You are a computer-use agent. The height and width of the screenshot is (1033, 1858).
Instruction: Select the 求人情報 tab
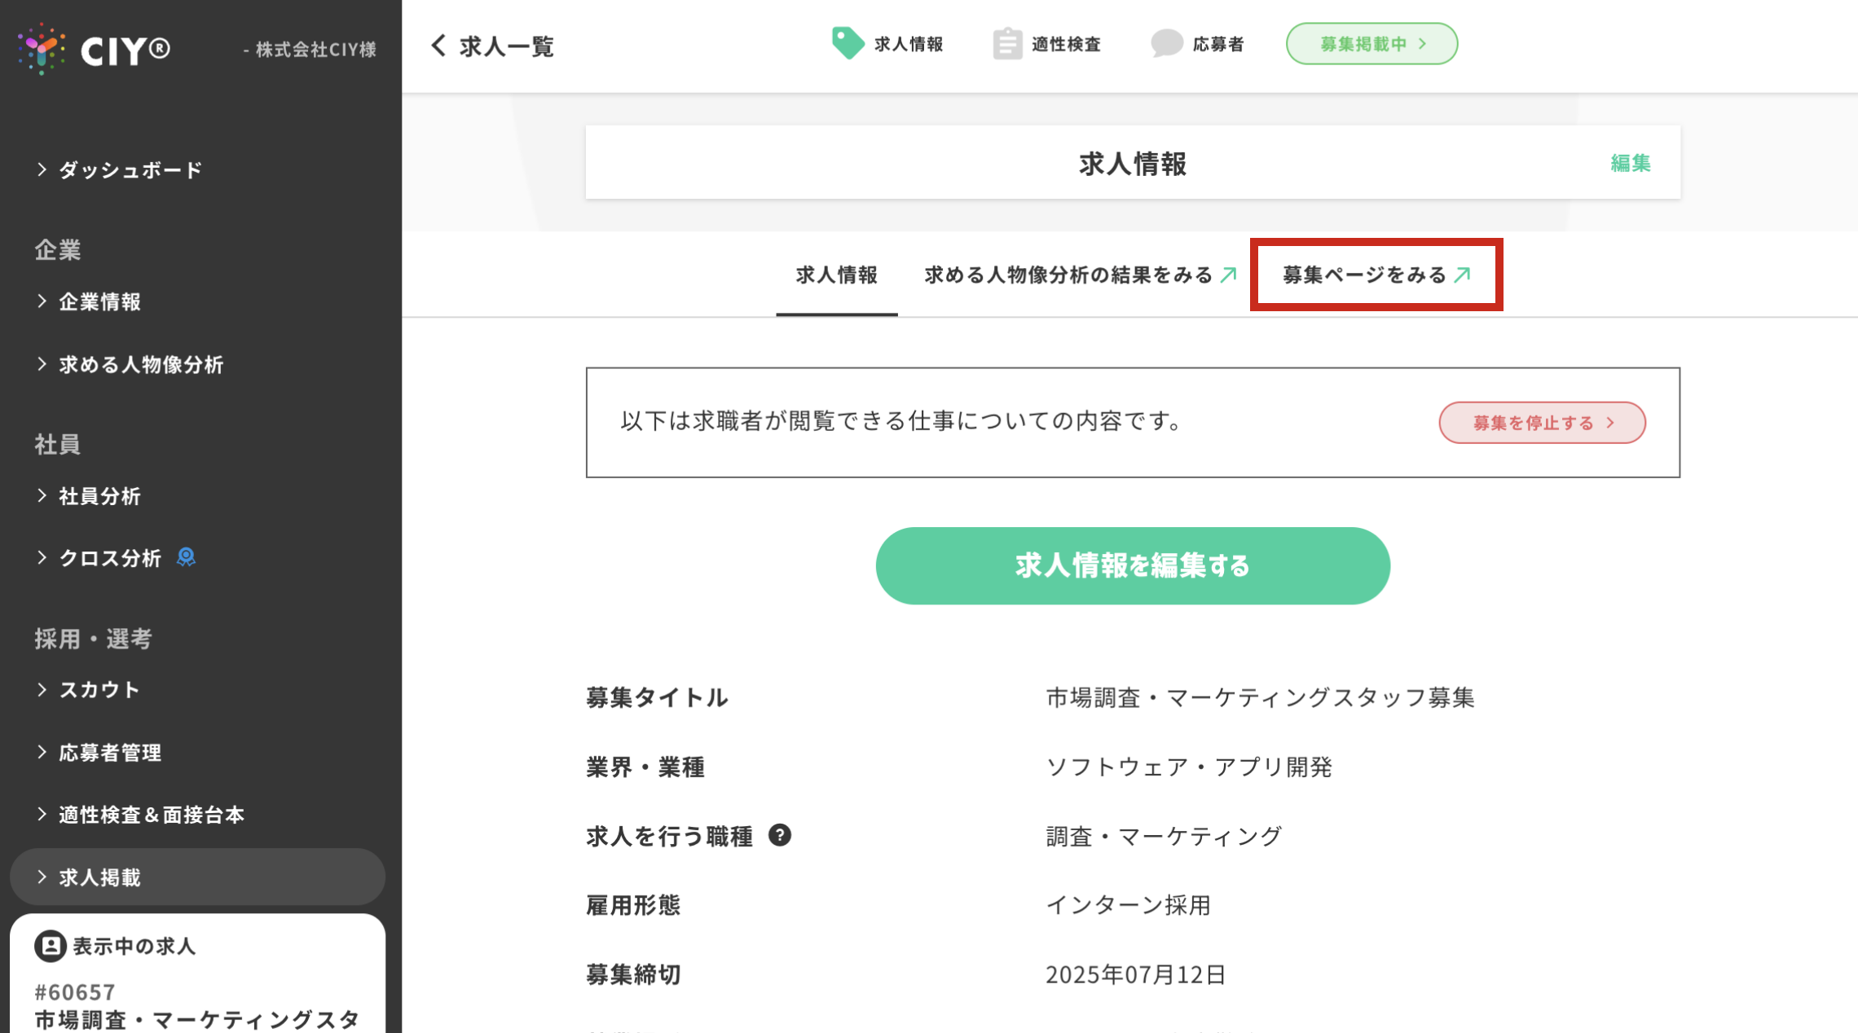(x=836, y=275)
